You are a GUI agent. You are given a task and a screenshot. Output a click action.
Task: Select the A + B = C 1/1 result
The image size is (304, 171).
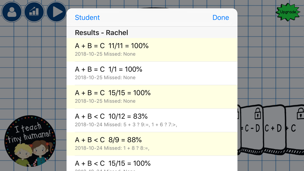click(152, 74)
